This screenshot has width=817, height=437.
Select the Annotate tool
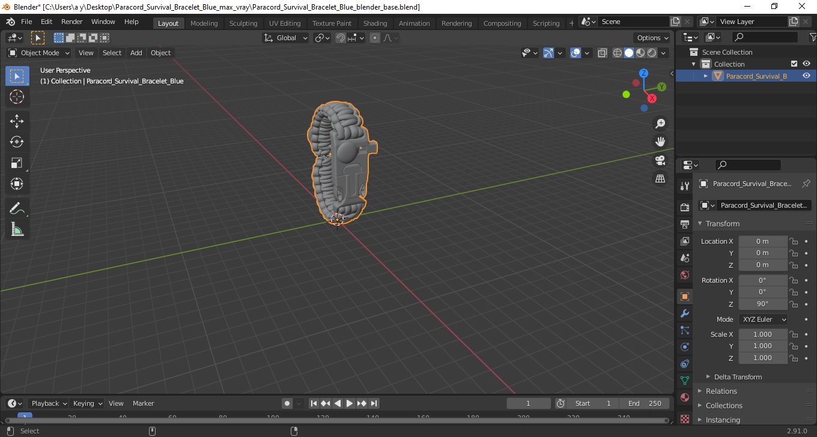click(x=17, y=208)
